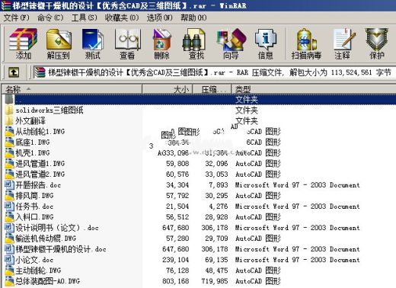
Task: Click size value 34,304
Action: pos(177,185)
